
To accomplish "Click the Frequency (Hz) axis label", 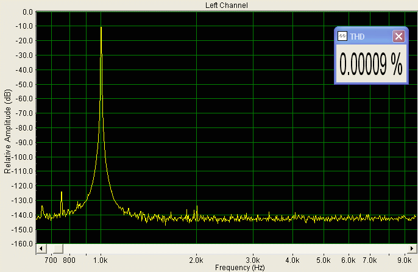I will tap(239, 268).
